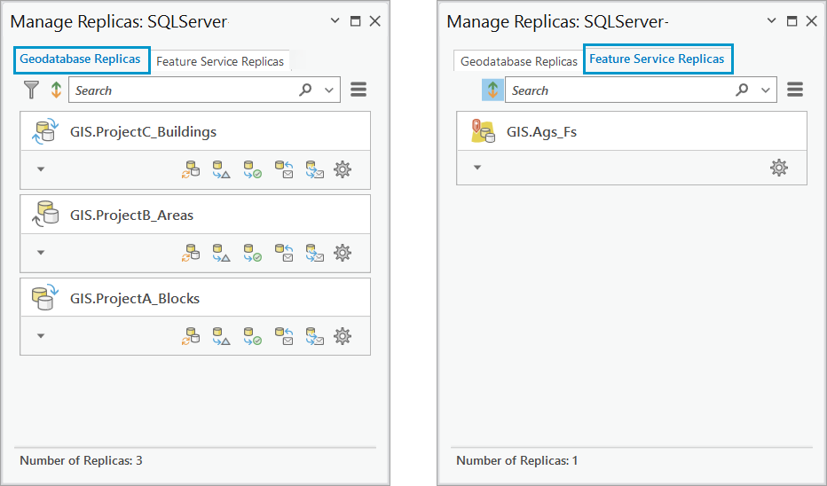The width and height of the screenshot is (827, 486).
Task: Open settings gear for GIS.ProjectC_Buildings replica
Action: pyautogui.click(x=343, y=169)
